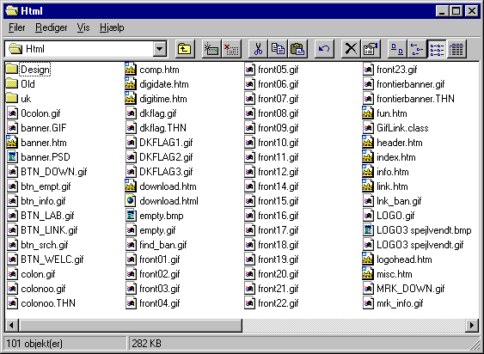Open the Hjælp menu
This screenshot has width=484, height=354.
coord(112,27)
